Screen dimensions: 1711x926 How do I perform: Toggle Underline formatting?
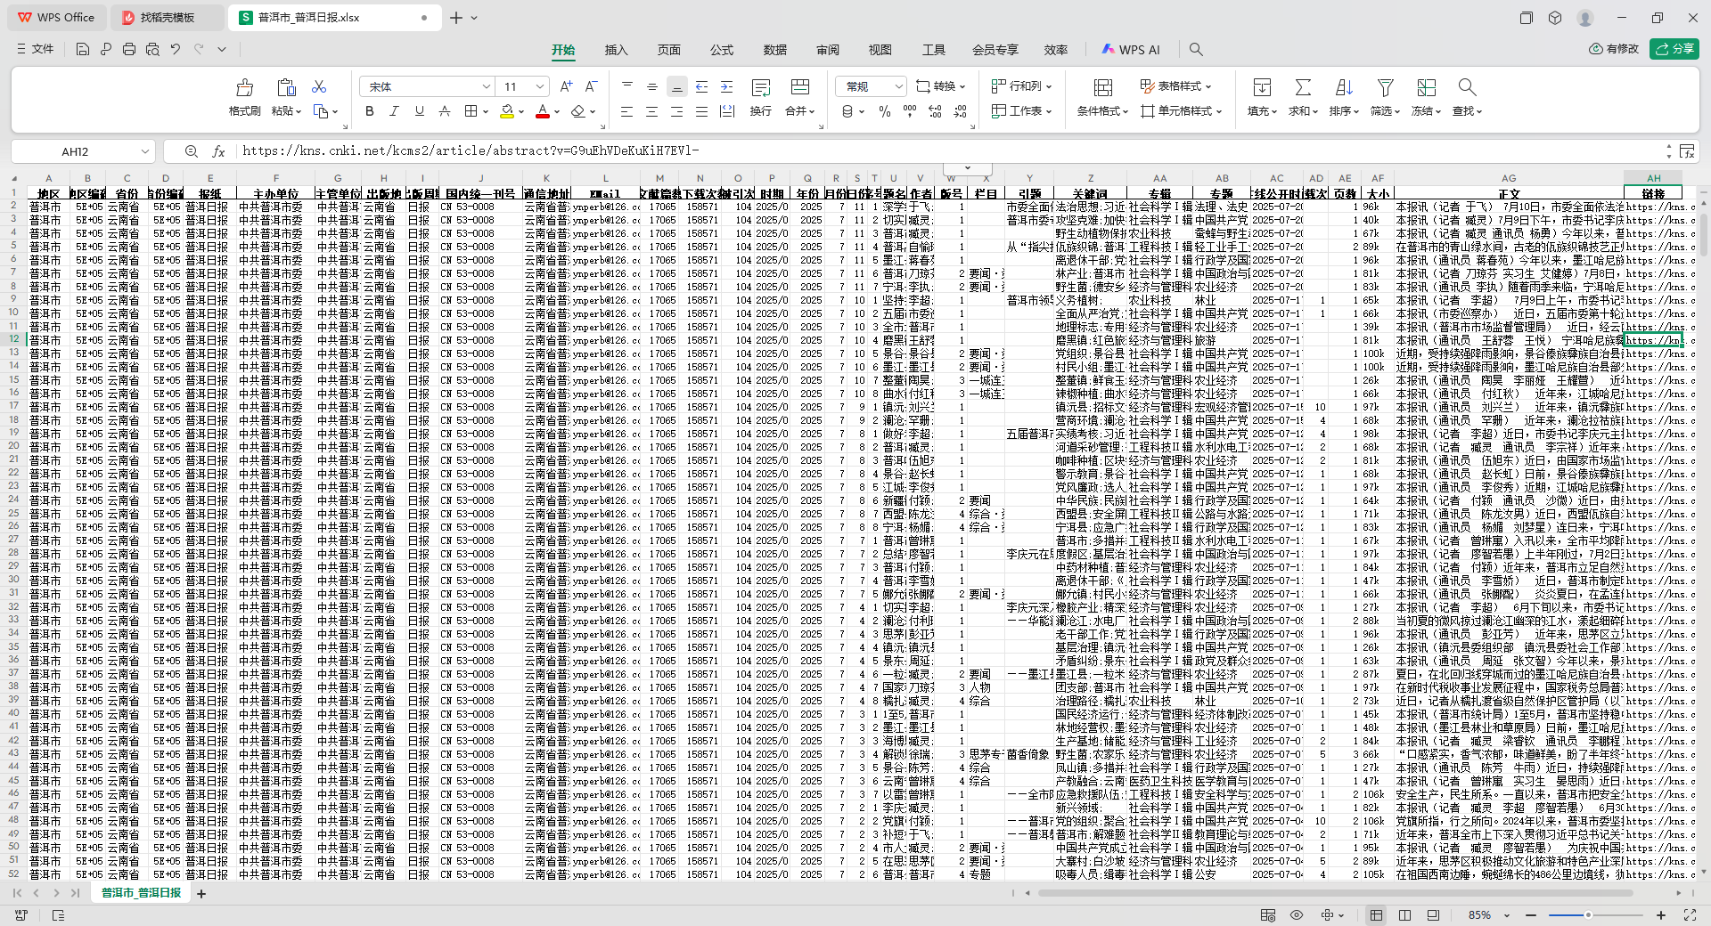click(420, 111)
